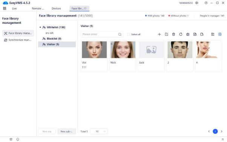Click the account number in title bar

coord(186,3)
